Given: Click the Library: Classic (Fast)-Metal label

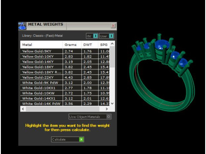Looking at the screenshot, I should coord(42,36).
